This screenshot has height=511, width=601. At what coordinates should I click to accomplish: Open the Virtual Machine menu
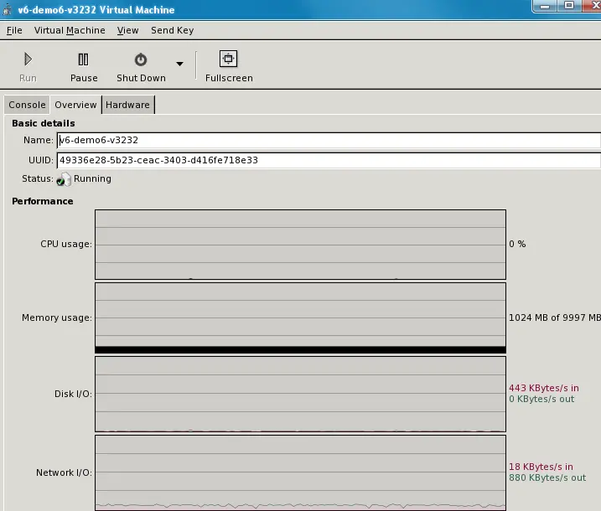coord(70,30)
